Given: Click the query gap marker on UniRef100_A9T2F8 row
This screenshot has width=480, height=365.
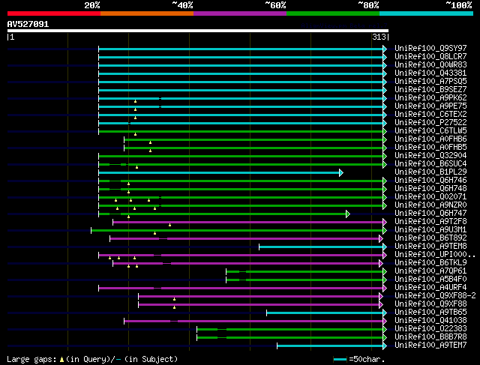Looking at the screenshot, I should tap(170, 225).
